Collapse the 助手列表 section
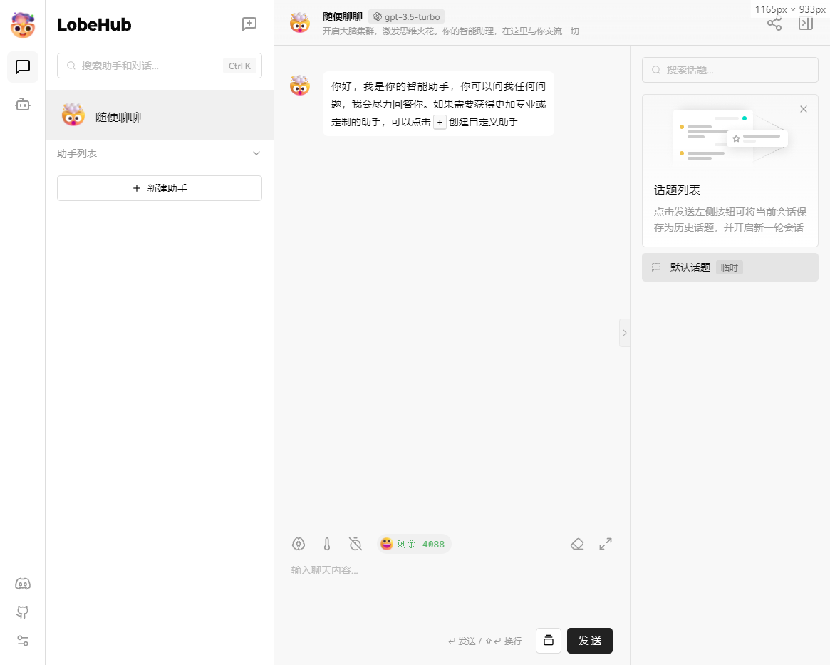Viewport: 830px width, 665px height. tap(256, 153)
